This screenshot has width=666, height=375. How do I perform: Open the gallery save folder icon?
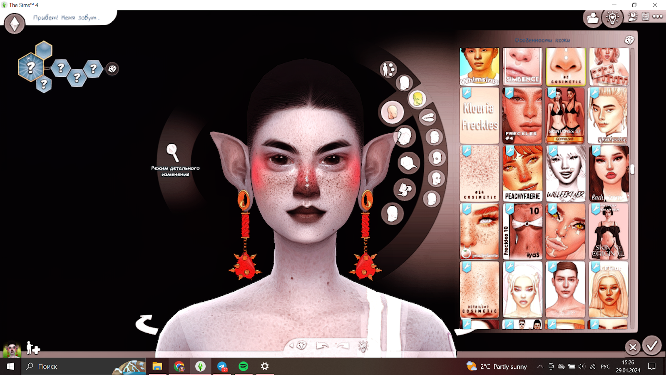click(x=593, y=18)
